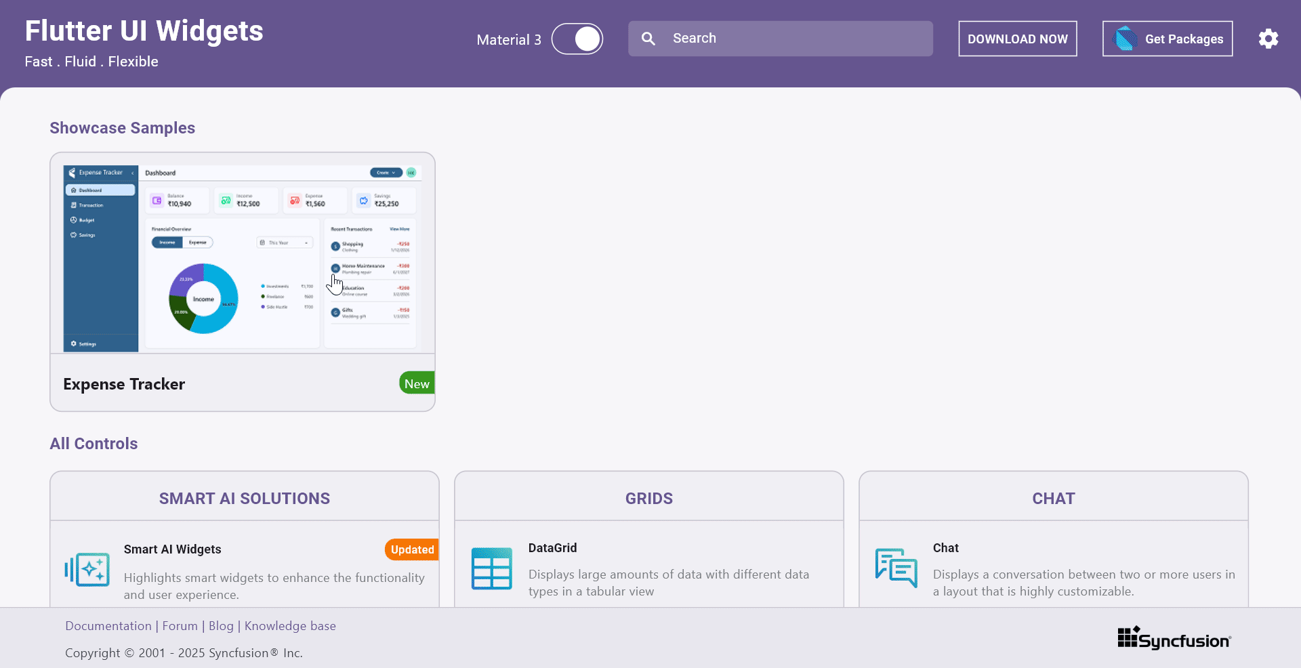
Task: Open the DataGrid table icon
Action: point(491,568)
